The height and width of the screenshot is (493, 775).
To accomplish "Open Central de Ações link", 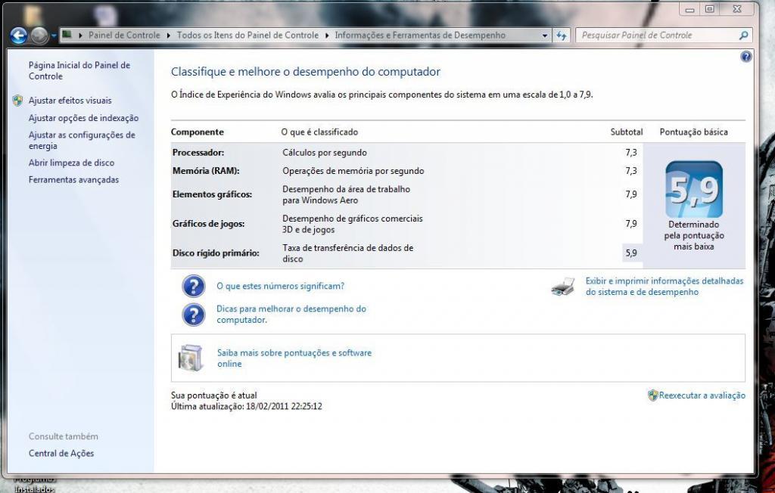I will (x=61, y=453).
